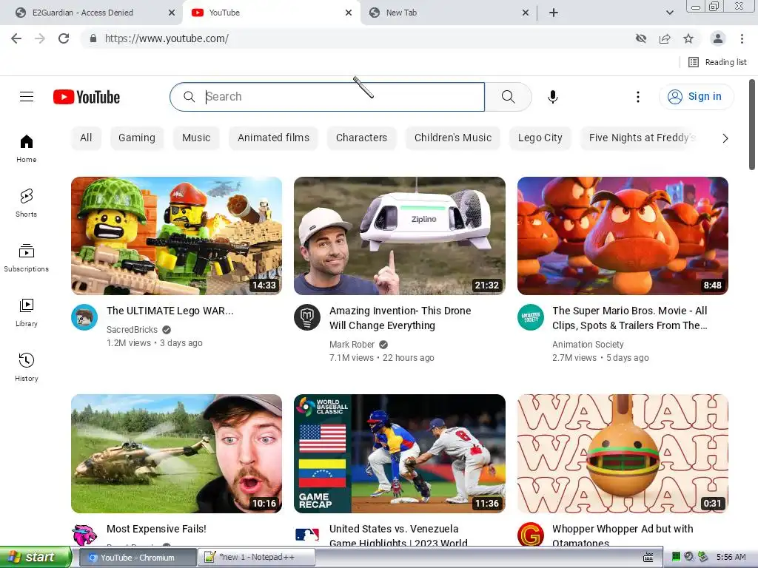Click YouTube - Chromium taskbar item
The image size is (758, 568).
coord(137,557)
